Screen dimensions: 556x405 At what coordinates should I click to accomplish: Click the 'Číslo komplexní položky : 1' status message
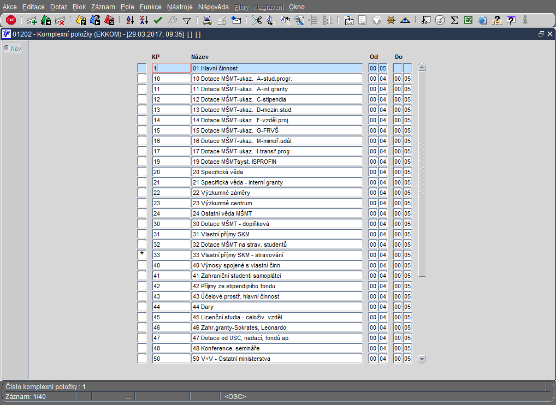coord(45,386)
